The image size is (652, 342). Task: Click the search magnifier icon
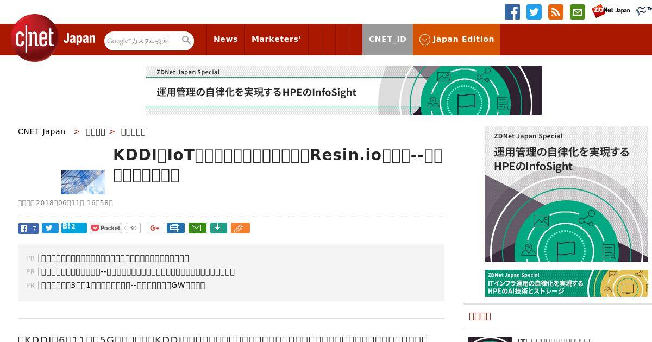tap(186, 40)
